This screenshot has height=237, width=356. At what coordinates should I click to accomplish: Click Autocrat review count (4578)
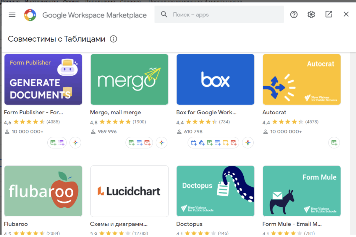click(312, 122)
